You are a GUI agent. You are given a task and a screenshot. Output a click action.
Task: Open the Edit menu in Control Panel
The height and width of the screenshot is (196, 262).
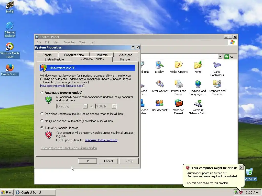click(x=47, y=42)
